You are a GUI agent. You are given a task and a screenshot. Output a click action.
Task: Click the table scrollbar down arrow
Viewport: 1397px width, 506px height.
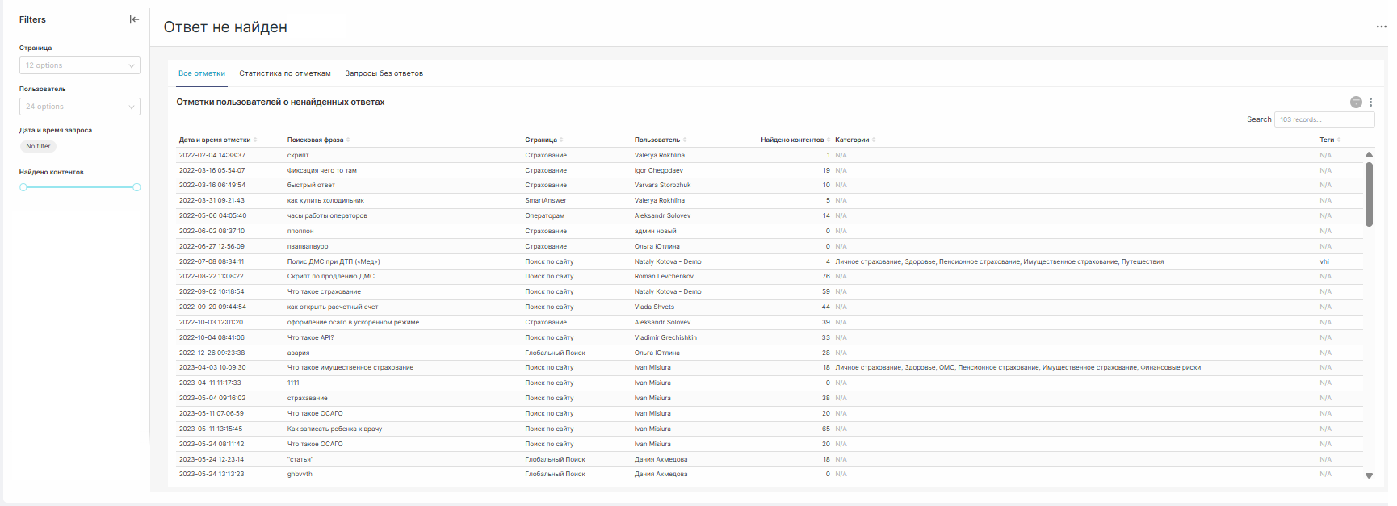pyautogui.click(x=1369, y=475)
